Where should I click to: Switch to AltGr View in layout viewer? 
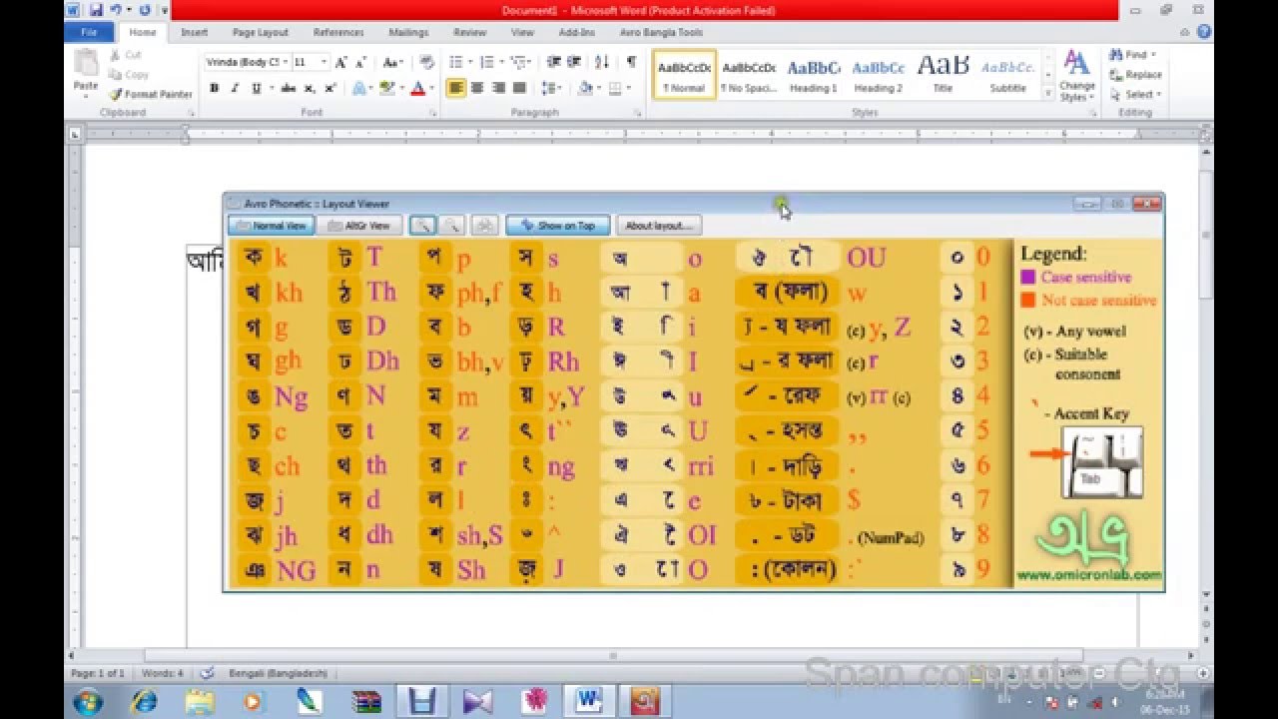tap(359, 226)
